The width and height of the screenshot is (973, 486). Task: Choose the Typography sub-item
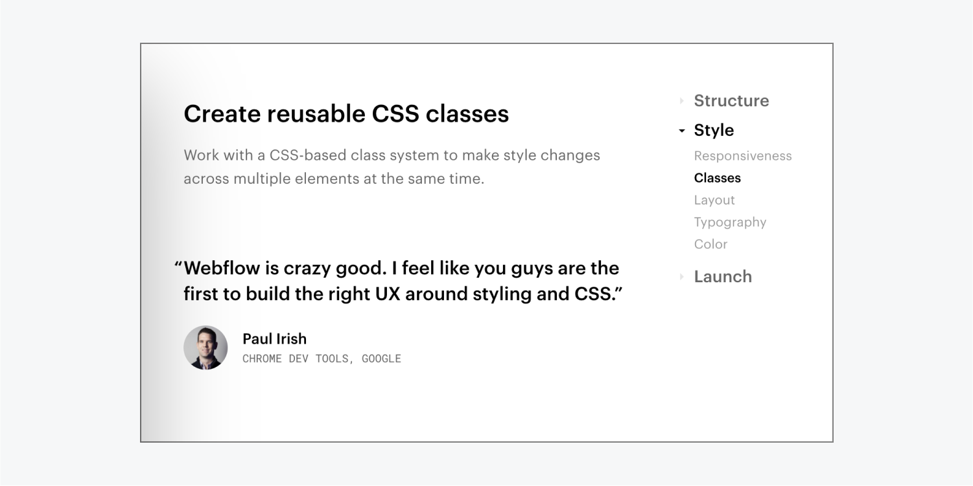pos(730,222)
